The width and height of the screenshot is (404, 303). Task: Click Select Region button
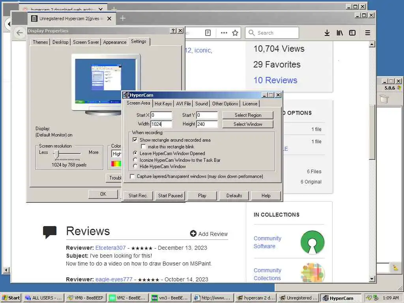coord(248,115)
